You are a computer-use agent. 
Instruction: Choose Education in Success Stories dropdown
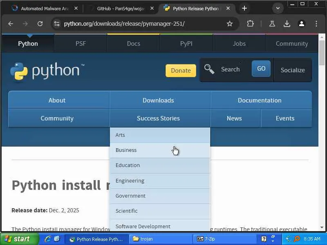coord(160,165)
